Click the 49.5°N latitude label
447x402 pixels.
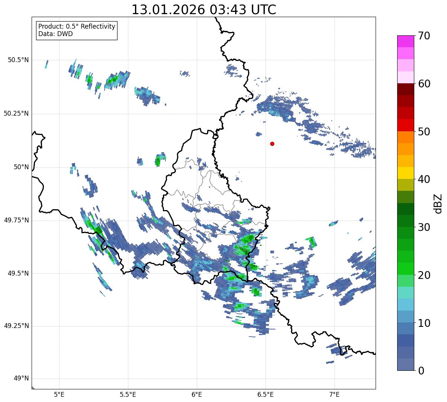pos(18,273)
